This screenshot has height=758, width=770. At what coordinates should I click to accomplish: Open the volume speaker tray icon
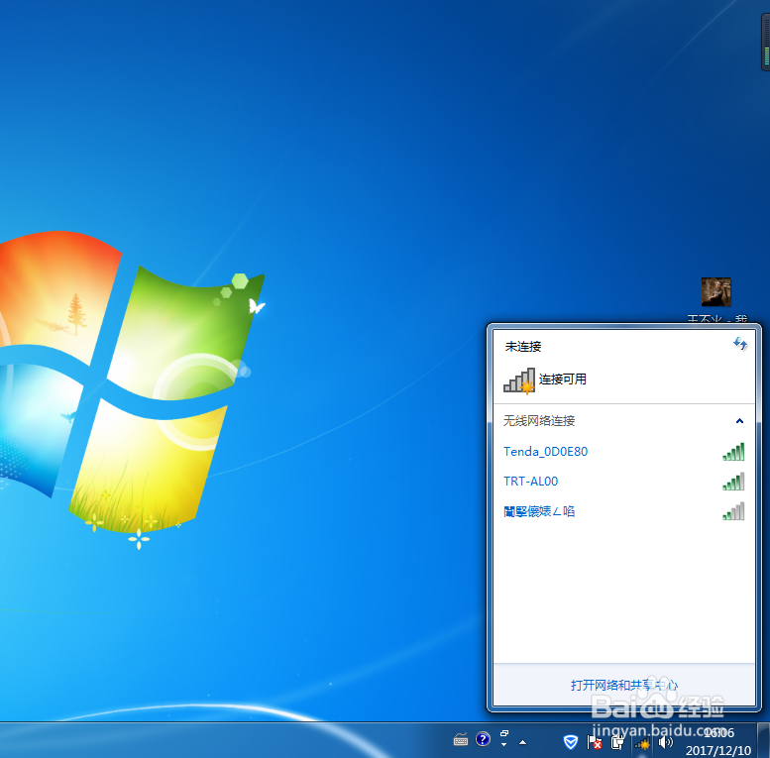(x=665, y=742)
